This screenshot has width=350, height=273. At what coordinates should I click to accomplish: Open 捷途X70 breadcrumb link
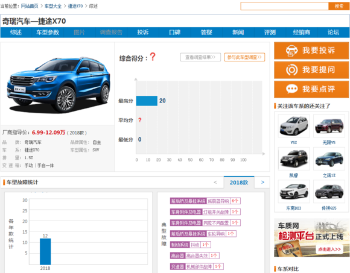click(75, 6)
